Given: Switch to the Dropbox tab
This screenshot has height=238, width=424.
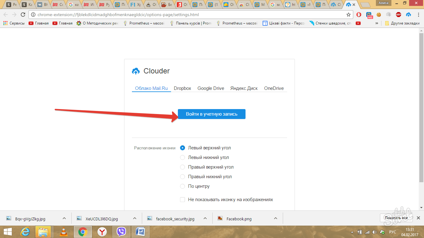Looking at the screenshot, I should pyautogui.click(x=183, y=88).
